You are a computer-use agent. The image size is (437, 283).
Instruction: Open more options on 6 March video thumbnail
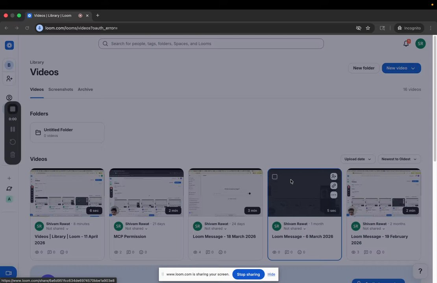333,195
